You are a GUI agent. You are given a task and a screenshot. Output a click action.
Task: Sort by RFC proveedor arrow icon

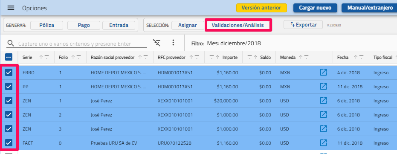click(x=191, y=57)
